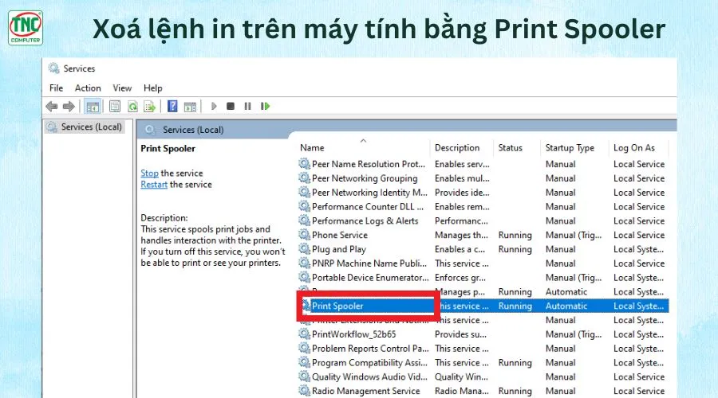This screenshot has width=718, height=398.
Task: Click gear icon beside Portable Device Enumerator
Action: [x=304, y=277]
